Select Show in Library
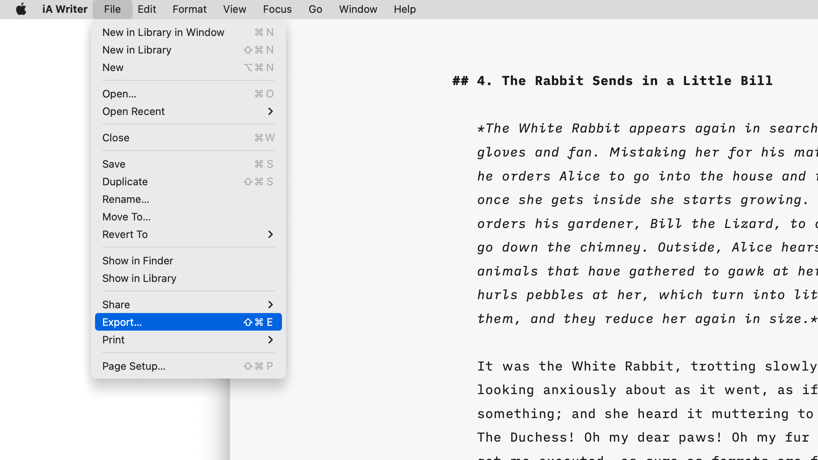Viewport: 818px width, 460px height. tap(139, 278)
